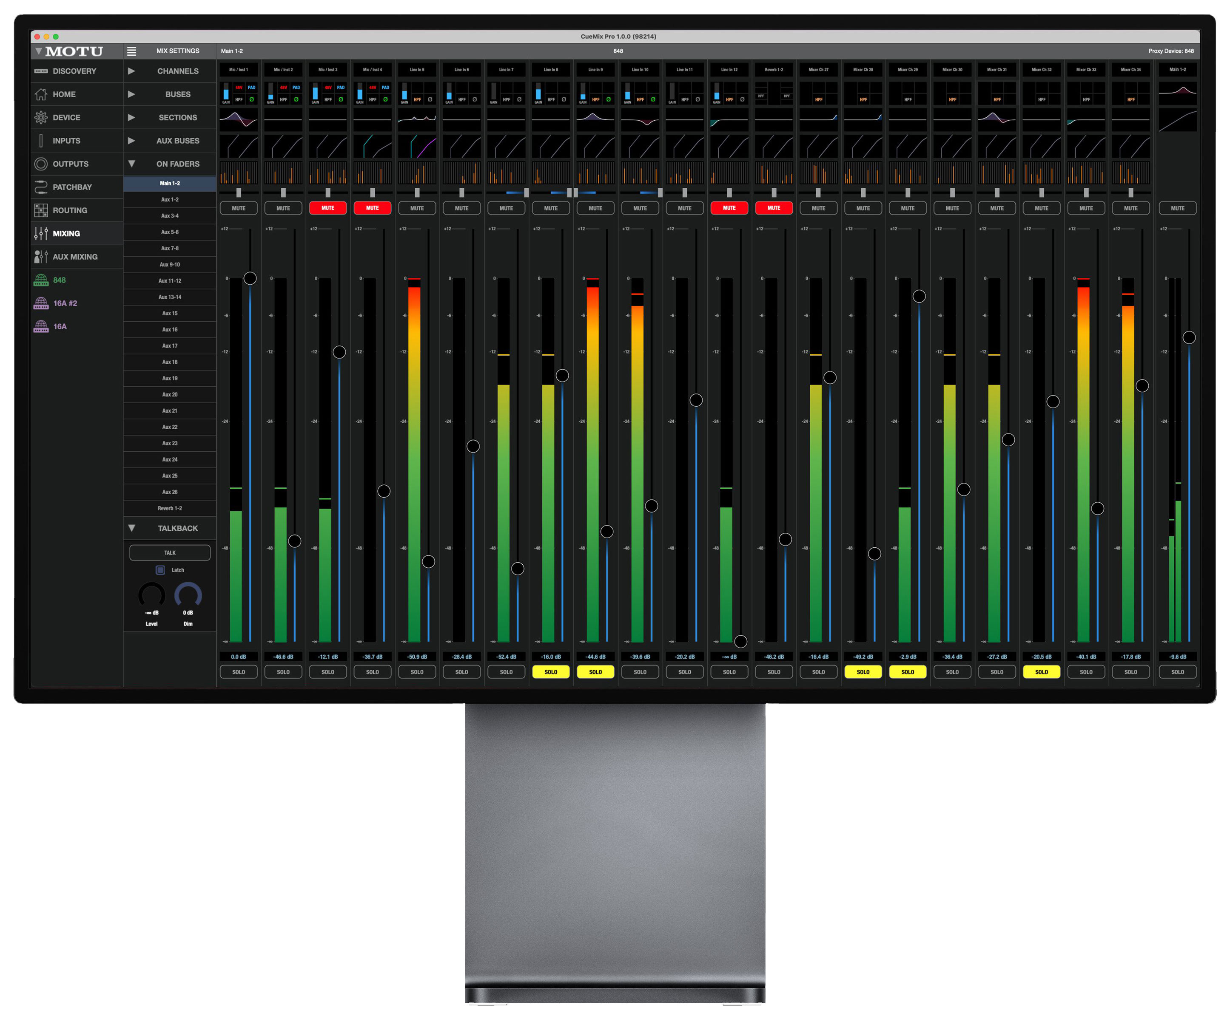
Task: Select Reverb 1-2 in the bus list
Action: pos(170,508)
